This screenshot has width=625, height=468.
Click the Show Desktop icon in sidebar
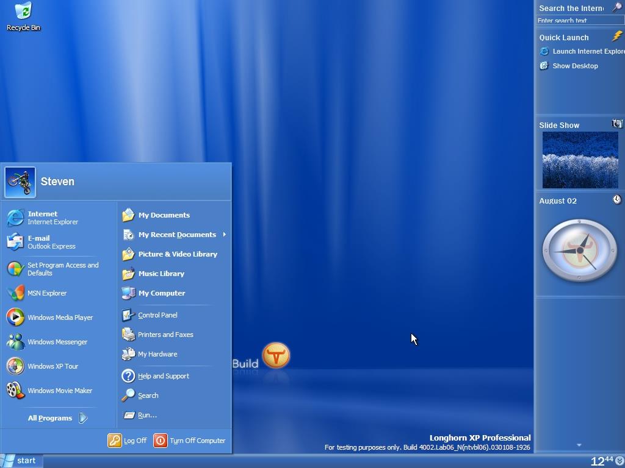544,66
